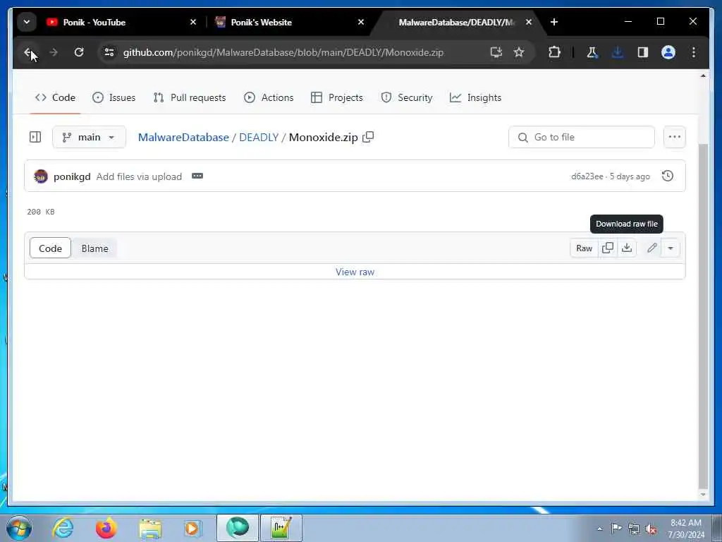The width and height of the screenshot is (722, 542).
Task: Bookmark this page with the star icon
Action: 519,52
